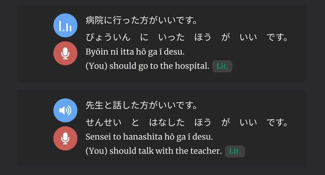The image size is (325, 175).
Task: Click です at the end of the teacher reading
Action: tap(277, 122)
